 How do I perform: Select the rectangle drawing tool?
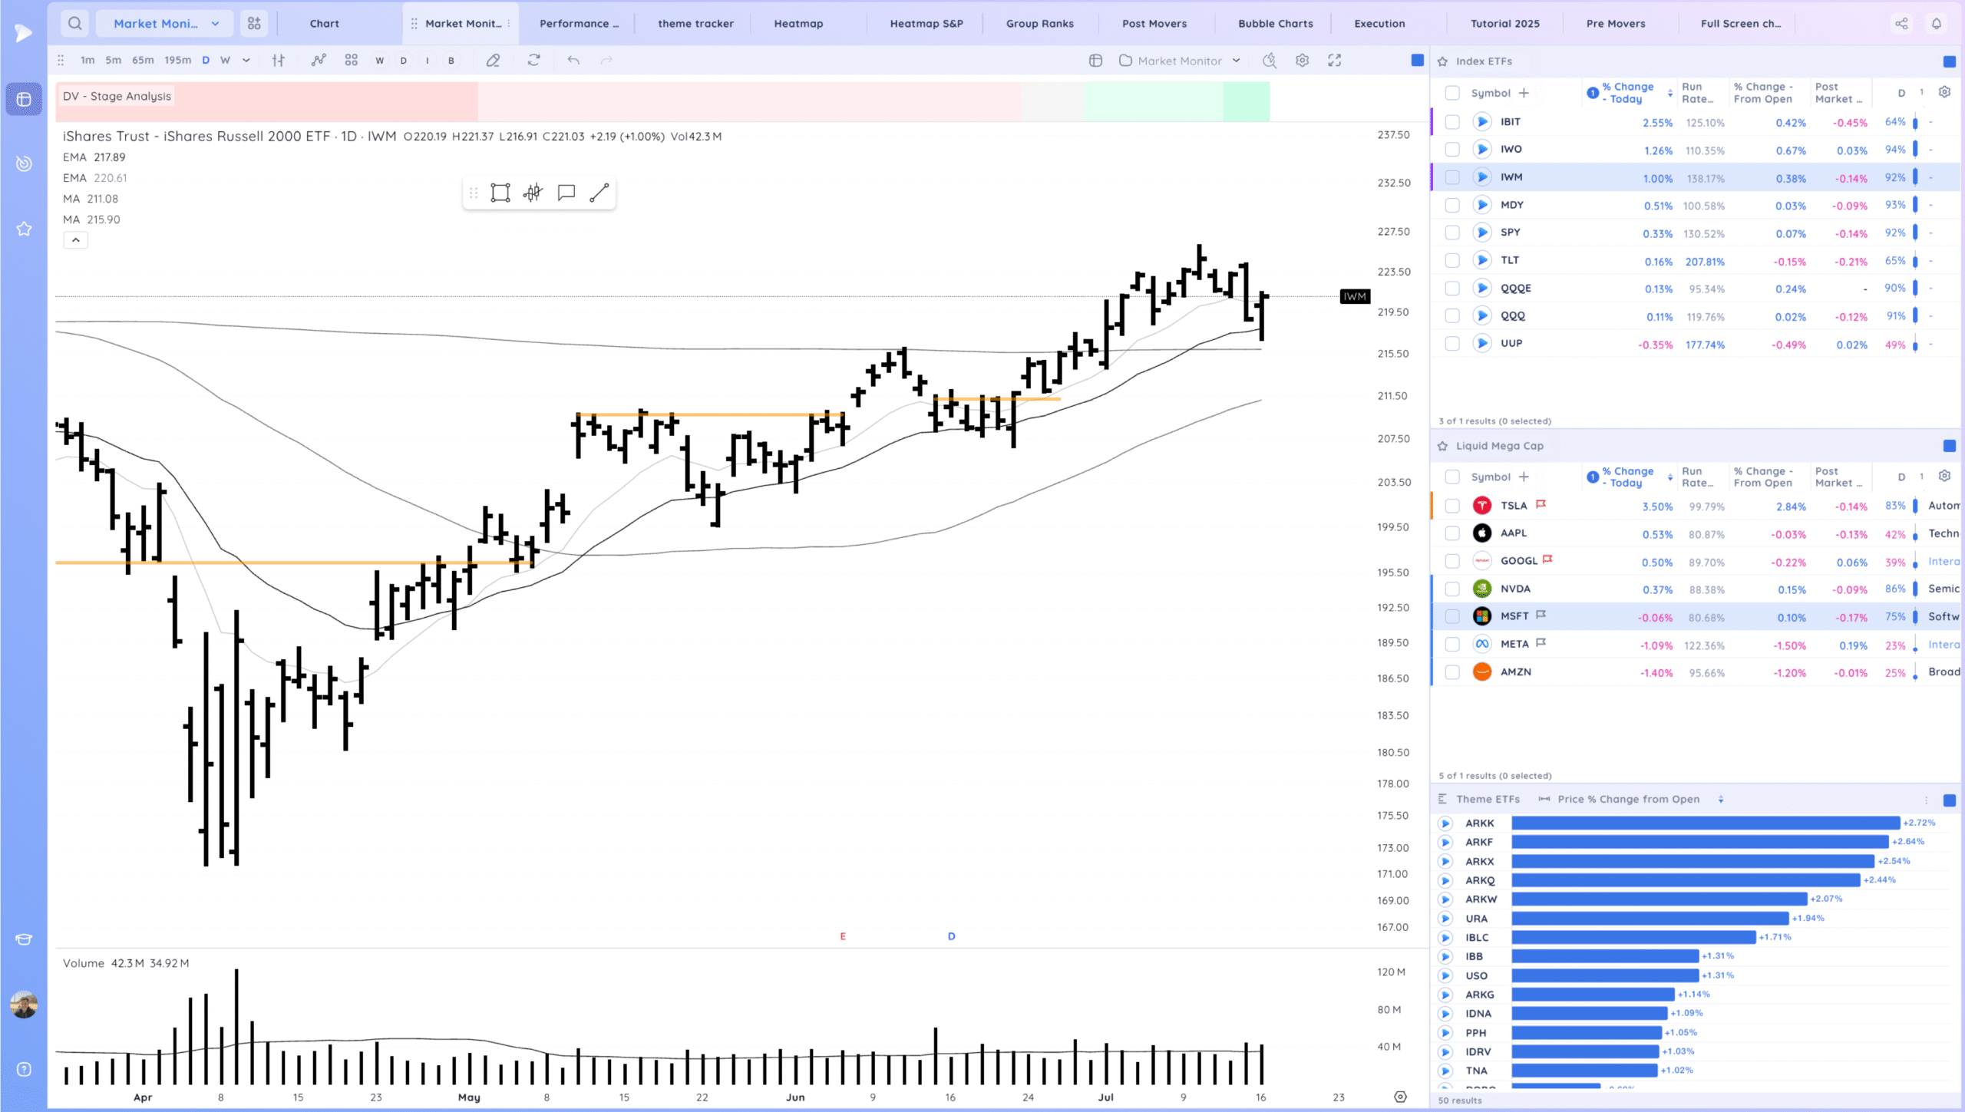tap(500, 193)
